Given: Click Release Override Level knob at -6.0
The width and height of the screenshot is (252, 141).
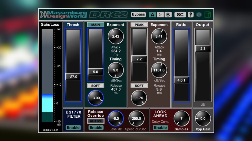Looking at the screenshot, I should coord(116,119).
